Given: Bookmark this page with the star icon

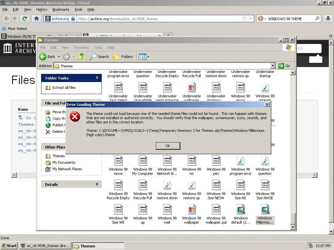Looking at the screenshot, I should 244,19.
